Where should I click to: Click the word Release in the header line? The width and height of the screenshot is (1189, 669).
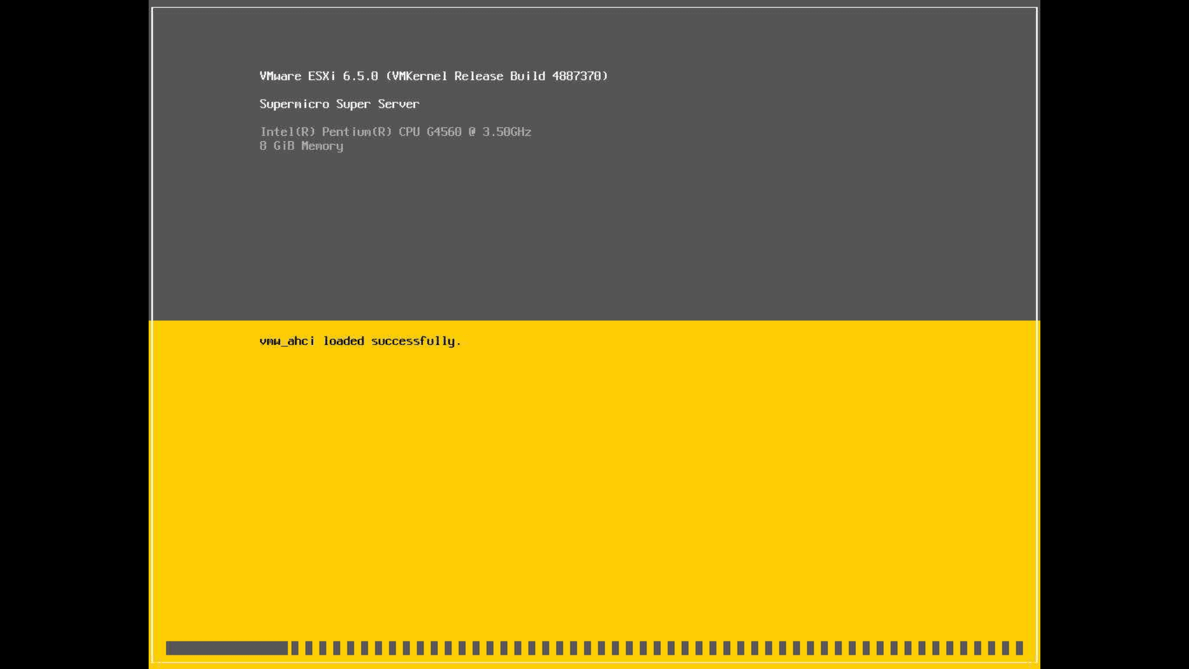pos(478,76)
